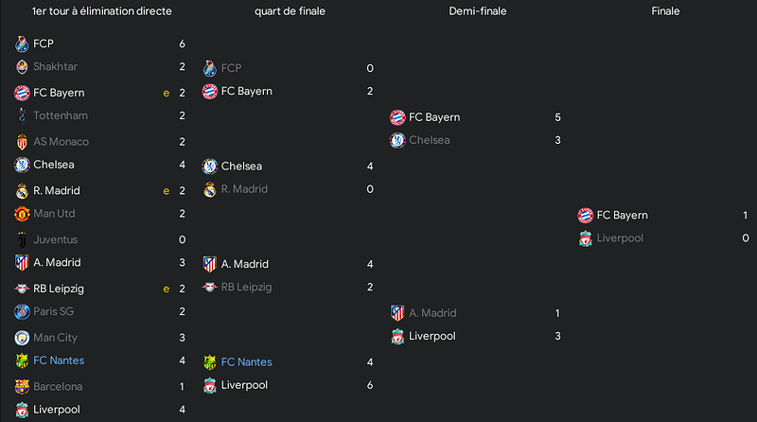The width and height of the screenshot is (757, 422).
Task: Select the 'Demi-finale' column heading
Action: 478,11
